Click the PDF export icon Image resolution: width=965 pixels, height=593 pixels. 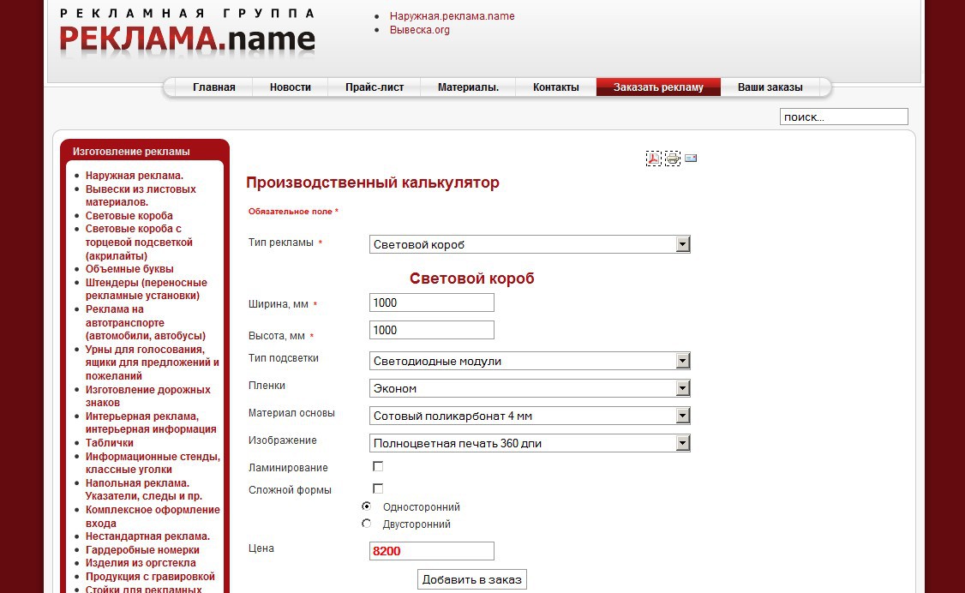653,159
